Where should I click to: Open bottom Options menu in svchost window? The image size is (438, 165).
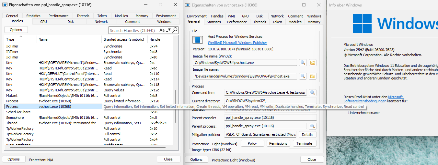click(196, 160)
